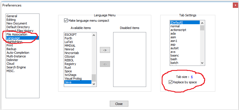This screenshot has height=110, width=239.
Task: Select avs in Tab Settings list
Action: pyautogui.click(x=185, y=52)
